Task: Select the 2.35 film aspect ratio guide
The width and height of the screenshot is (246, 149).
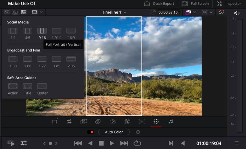Action: click(71, 59)
